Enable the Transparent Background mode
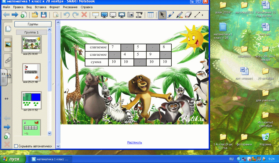The height and width of the screenshot is (163, 279). tap(113, 15)
